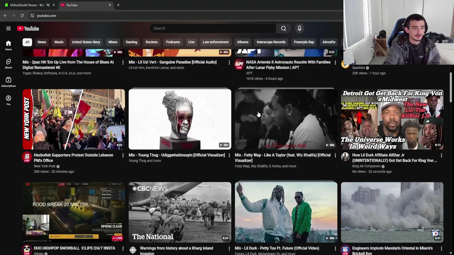Image resolution: width=454 pixels, height=255 pixels.
Task: Open options for DUO HIGHPOP SNOWBALL stream
Action: coord(123,249)
